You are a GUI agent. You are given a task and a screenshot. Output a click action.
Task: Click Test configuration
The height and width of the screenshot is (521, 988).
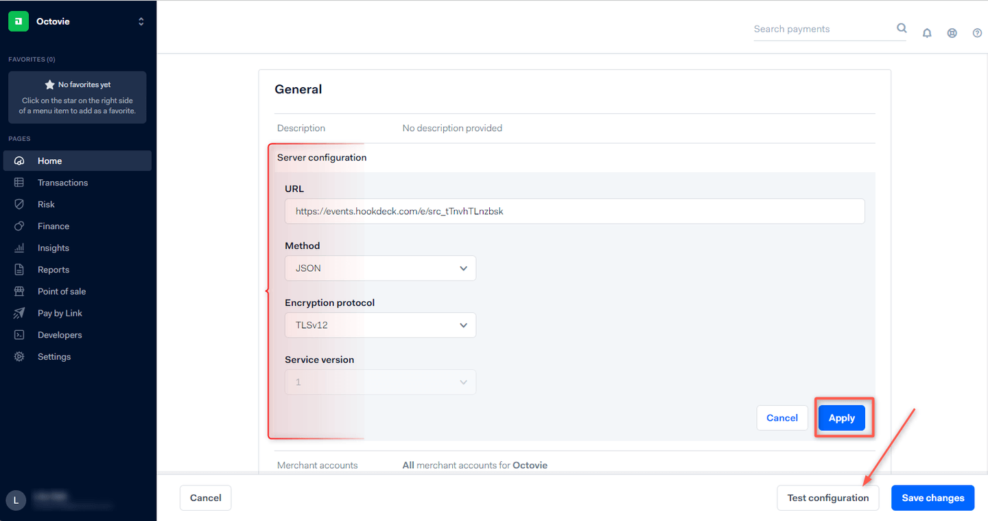[827, 498]
